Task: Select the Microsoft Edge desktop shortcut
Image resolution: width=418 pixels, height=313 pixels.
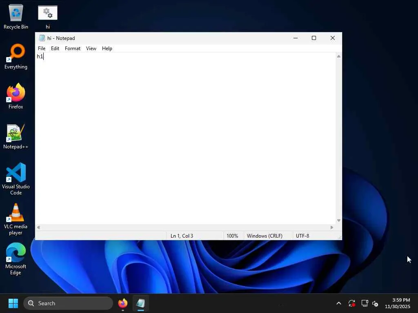Action: (x=16, y=259)
